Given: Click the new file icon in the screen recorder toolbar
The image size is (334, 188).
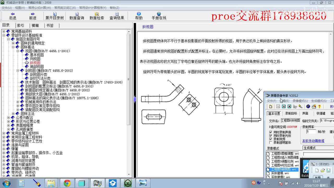Looking at the screenshot, I should click(271, 107).
